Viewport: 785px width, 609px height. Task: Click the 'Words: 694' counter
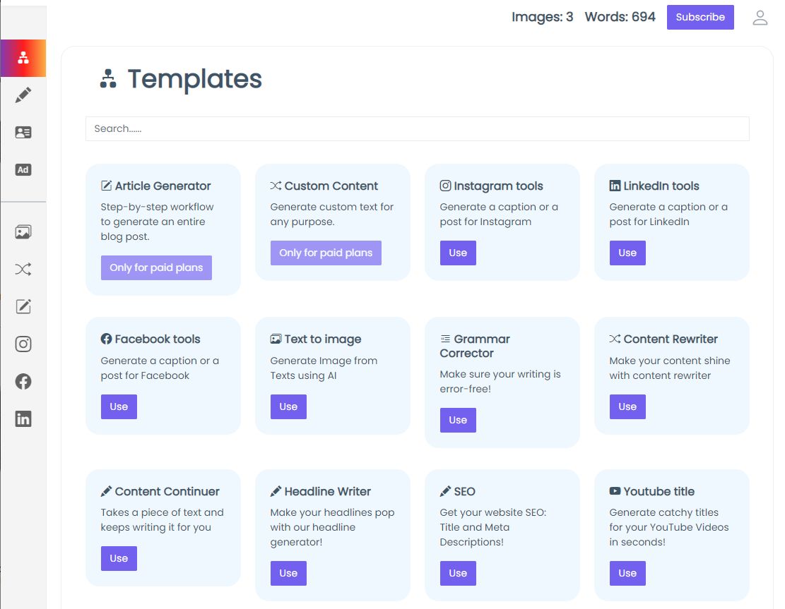(x=620, y=17)
